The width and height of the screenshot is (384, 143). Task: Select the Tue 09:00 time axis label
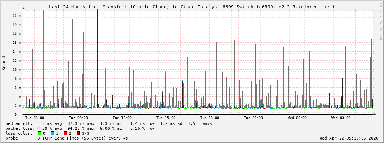click(x=78, y=118)
